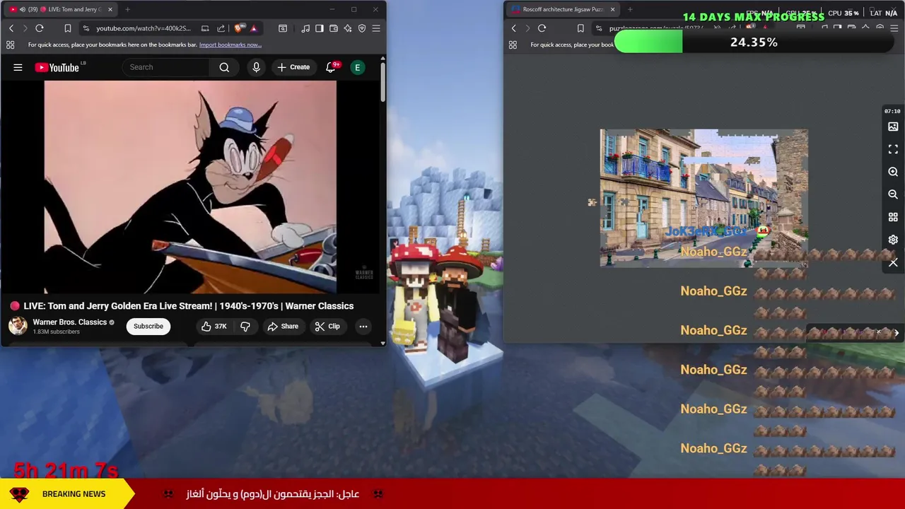Image resolution: width=905 pixels, height=509 pixels.
Task: Click the assembled Roscoff street puzzle image
Action: click(703, 198)
